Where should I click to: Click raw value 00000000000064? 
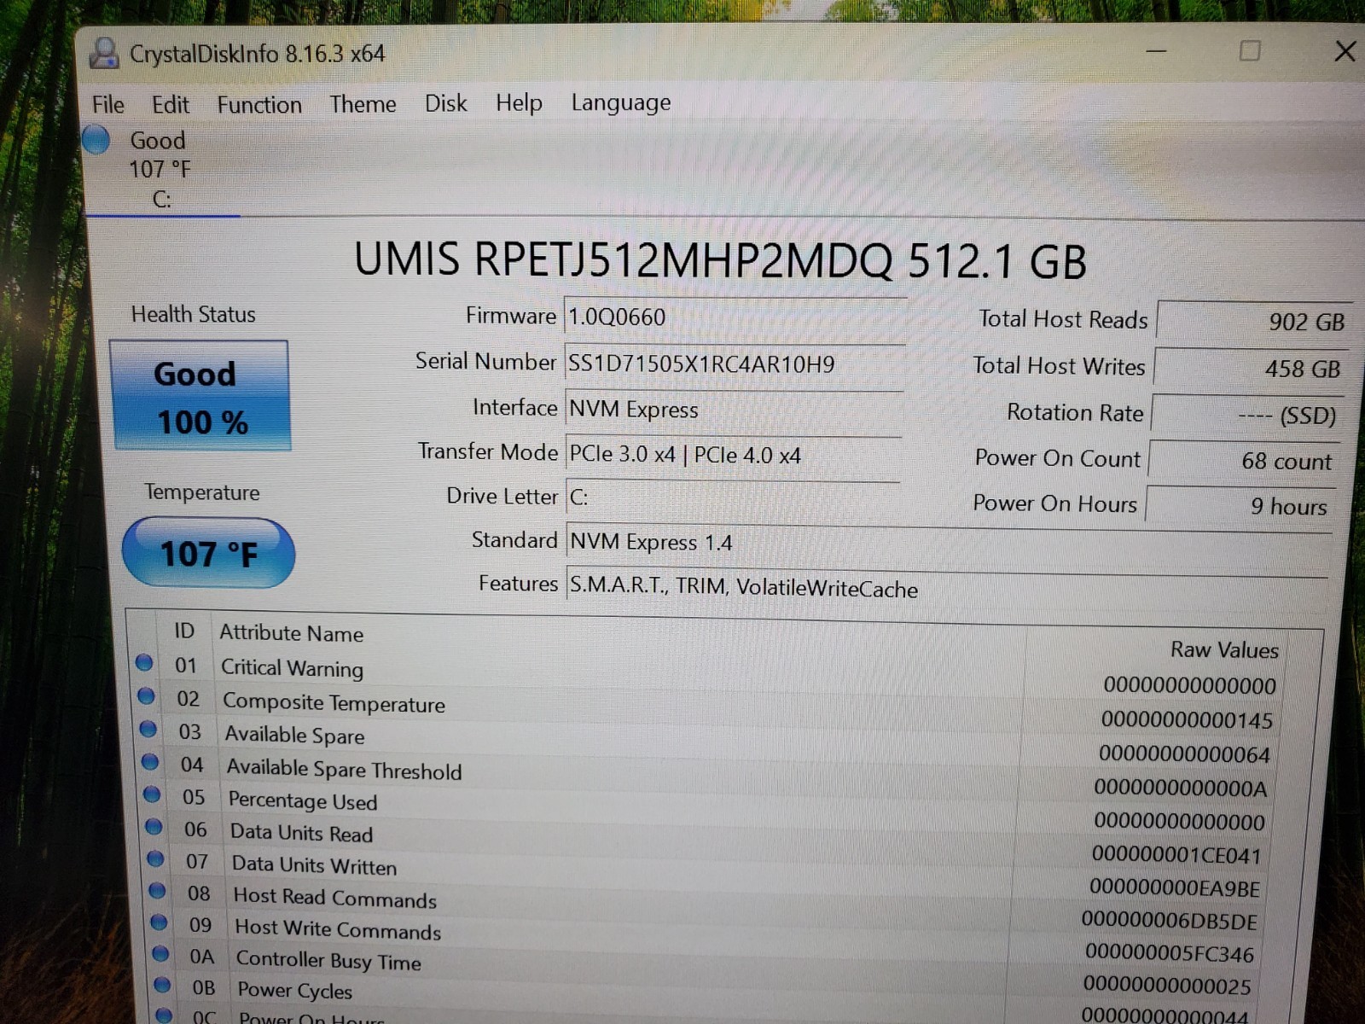click(1185, 754)
